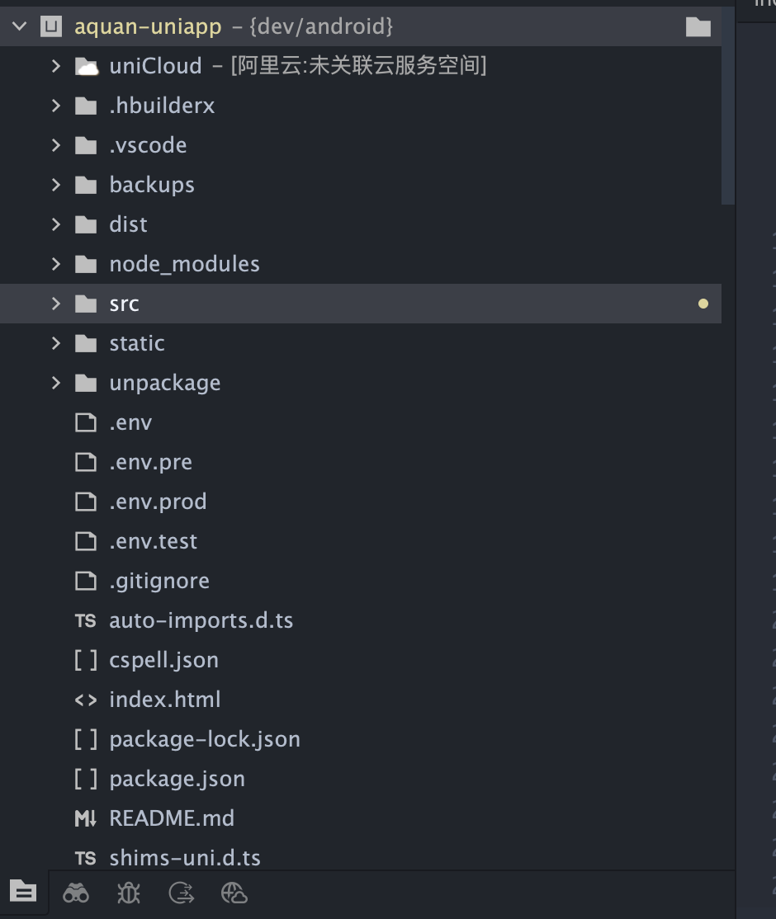
Task: Open the .gitignore file
Action: tap(159, 581)
